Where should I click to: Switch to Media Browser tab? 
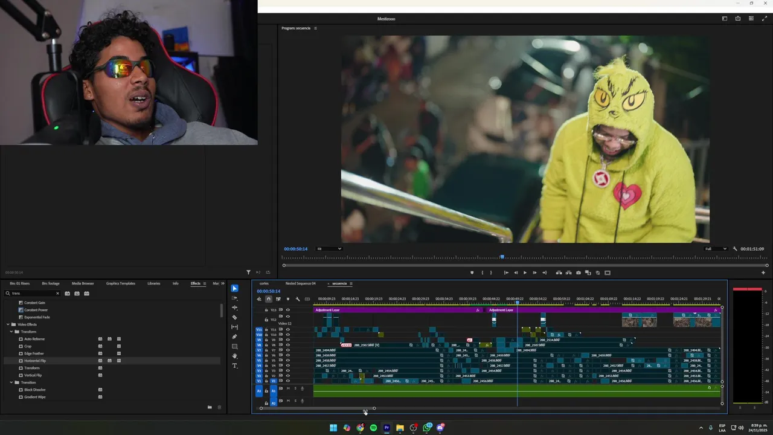click(x=83, y=283)
